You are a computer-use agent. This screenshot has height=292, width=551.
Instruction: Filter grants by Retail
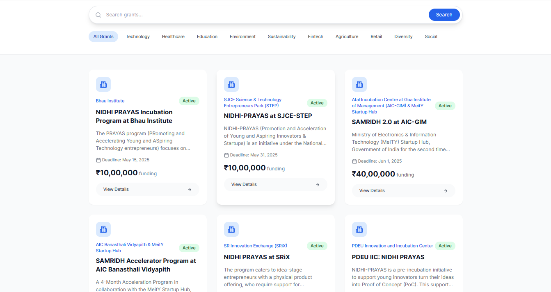pyautogui.click(x=376, y=37)
